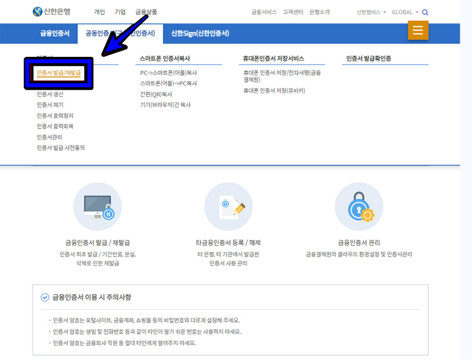The image size is (472, 362).
Task: Click the 인증서 발급 사전동의 link
Action: click(61, 148)
